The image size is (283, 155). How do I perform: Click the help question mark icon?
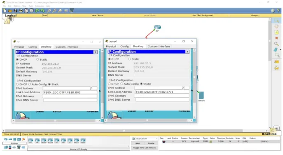(x=278, y=11)
